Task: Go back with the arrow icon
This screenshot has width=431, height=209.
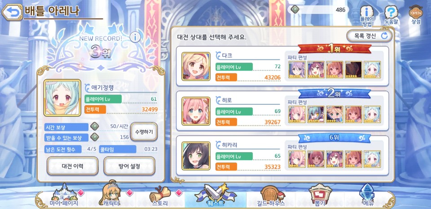Action: tap(12, 12)
